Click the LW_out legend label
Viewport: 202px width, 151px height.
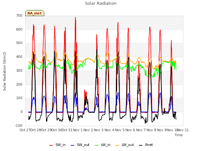point(128,145)
